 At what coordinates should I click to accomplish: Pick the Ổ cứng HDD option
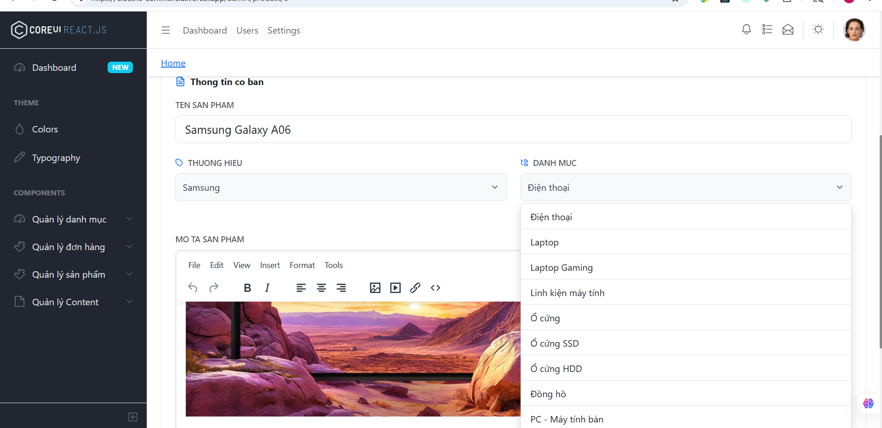click(x=686, y=368)
